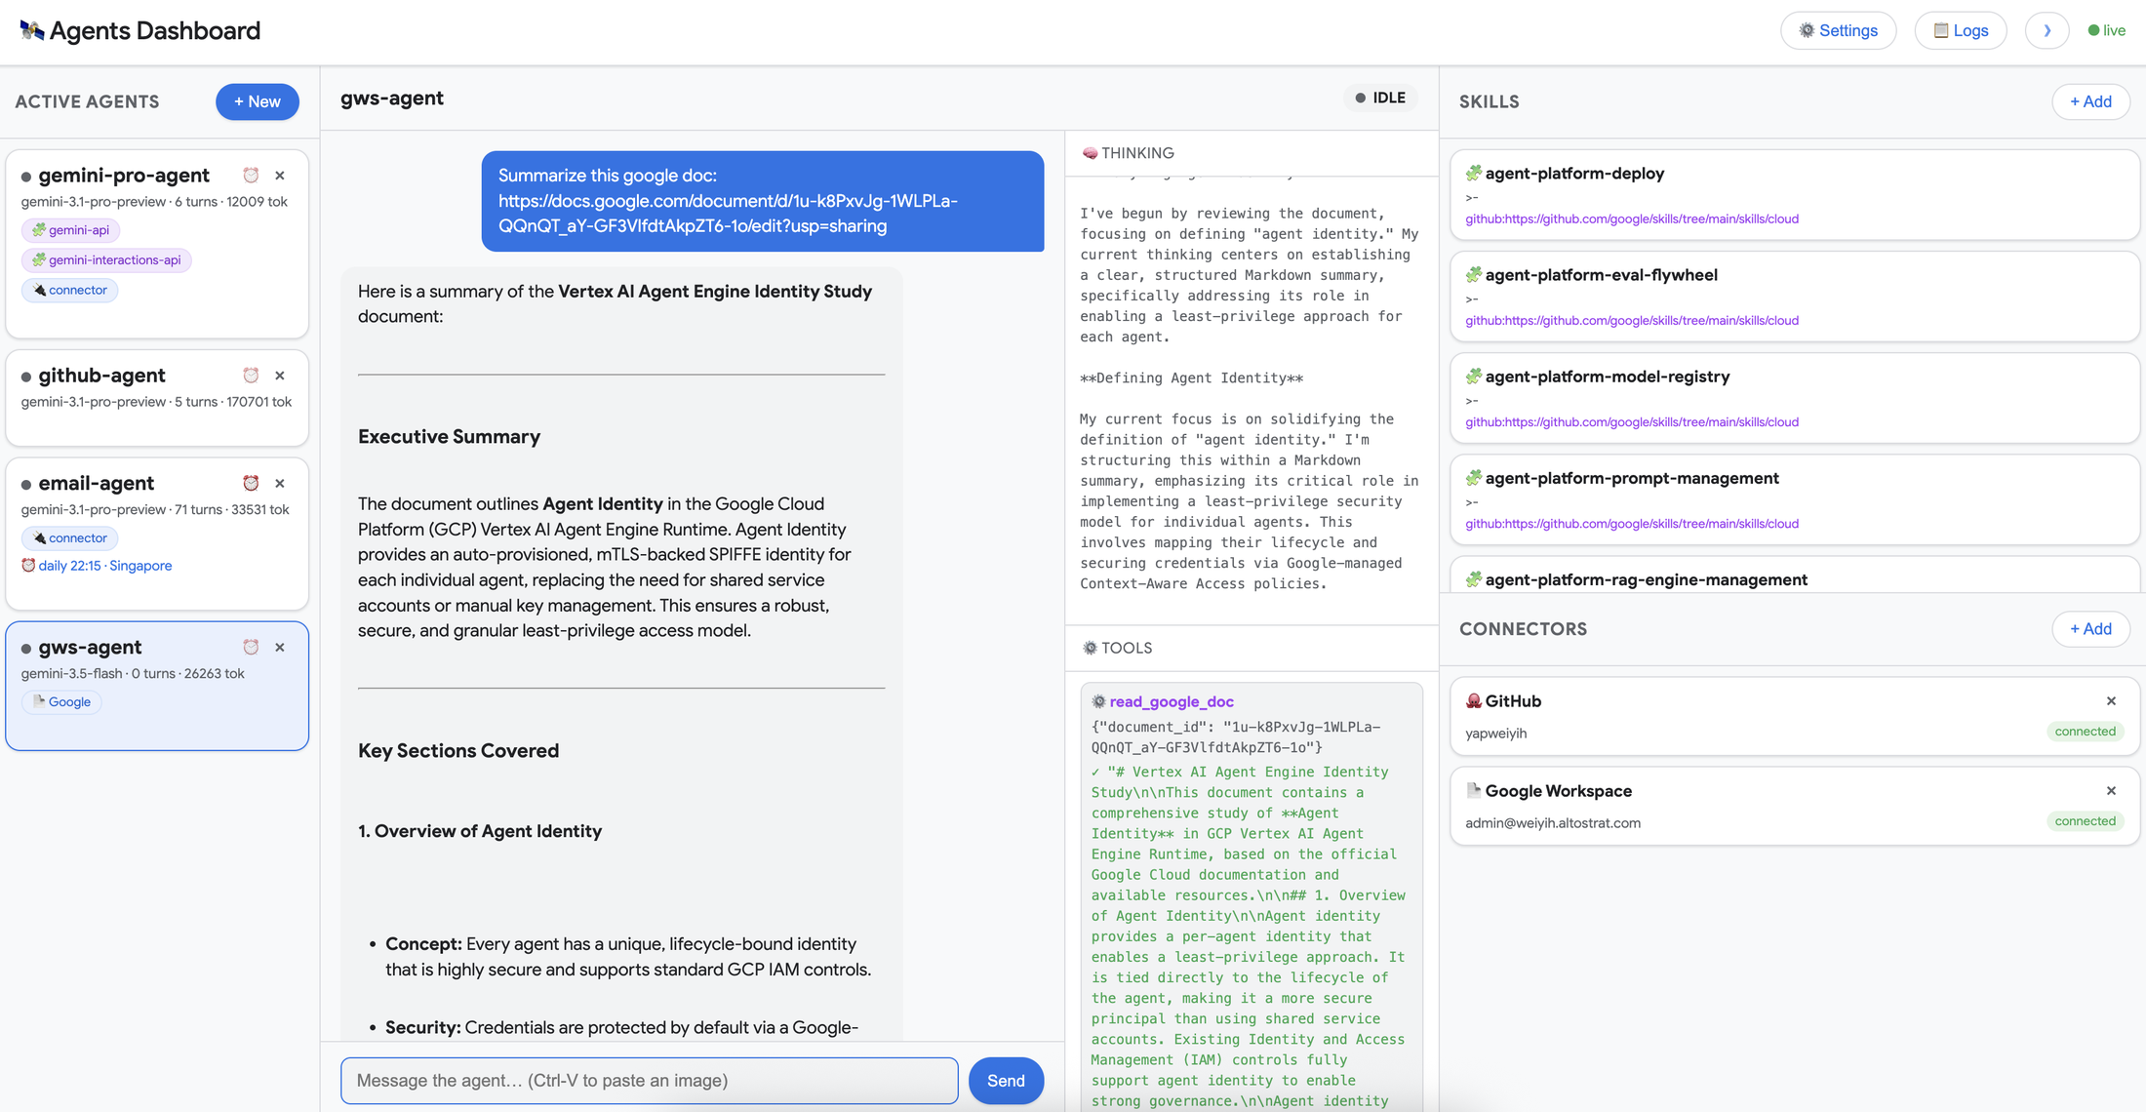Click the alarm schedule icon for gws-agent
The height and width of the screenshot is (1112, 2146).
pos(251,647)
